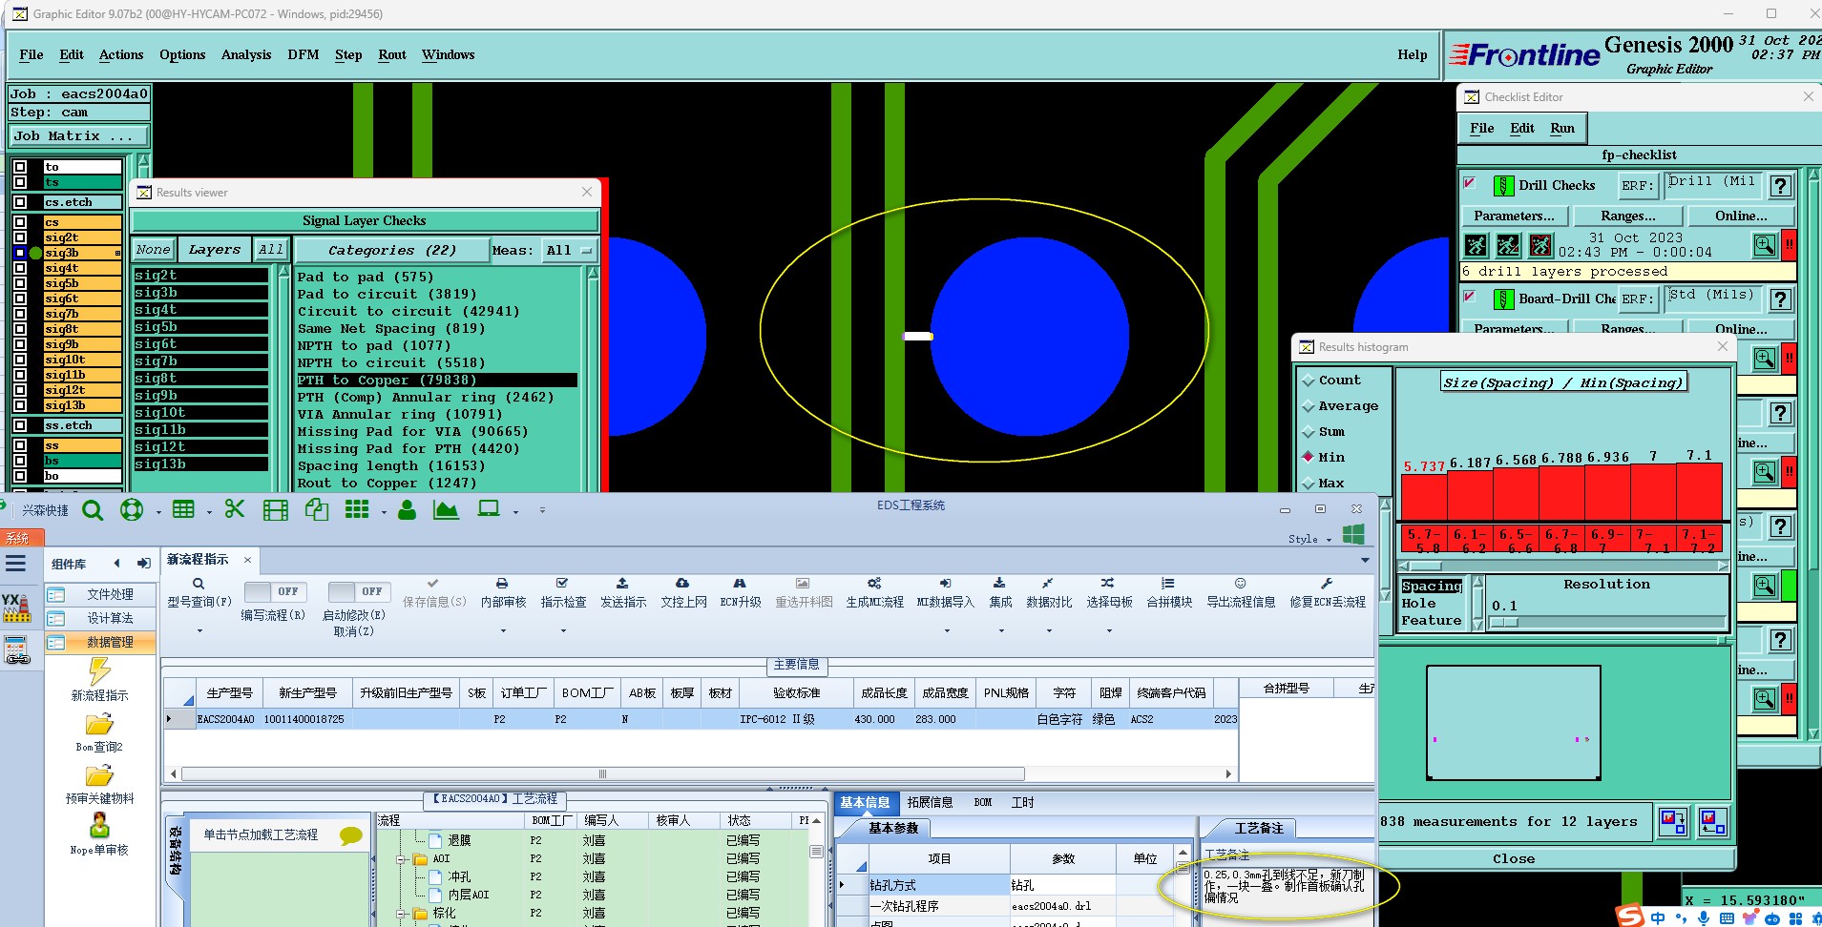Open the Meas: All dropdown in Results viewer
Viewport: 1822px width, 927px height.
569,251
